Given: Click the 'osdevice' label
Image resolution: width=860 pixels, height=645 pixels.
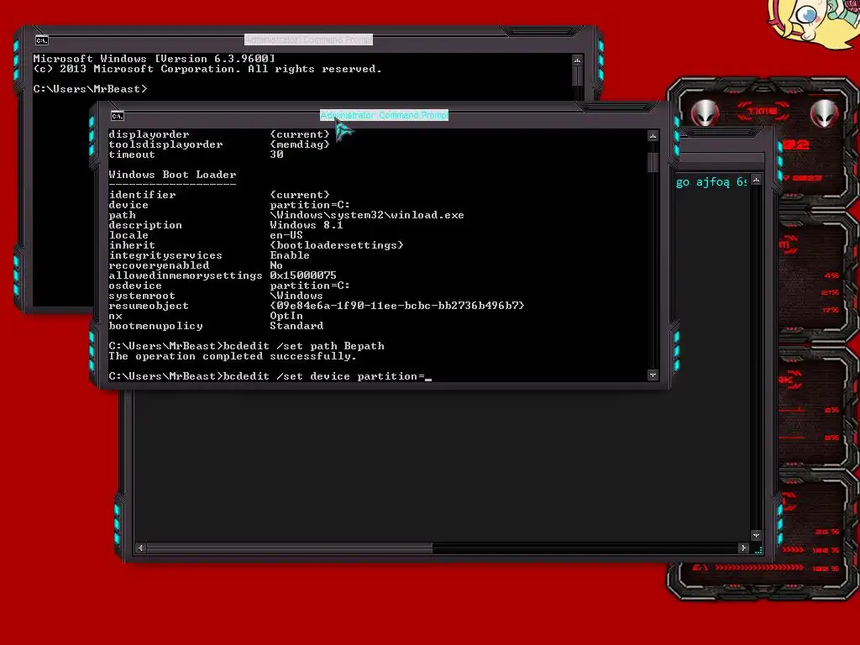Looking at the screenshot, I should coord(135,286).
